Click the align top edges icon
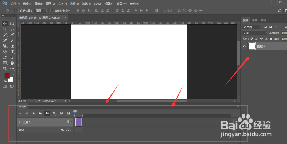Screen dimensions: 287x144 coord(78,11)
